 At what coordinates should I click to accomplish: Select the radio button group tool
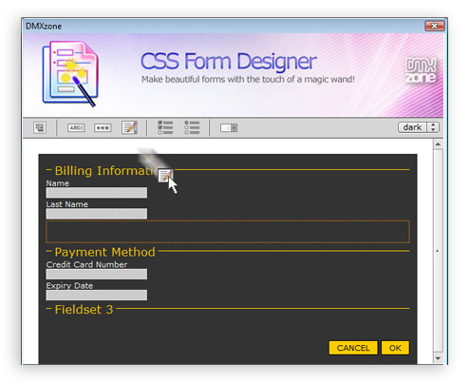(x=192, y=127)
